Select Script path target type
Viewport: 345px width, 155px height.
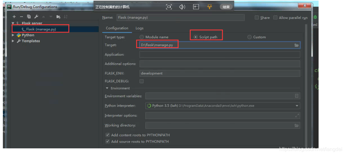(195, 37)
